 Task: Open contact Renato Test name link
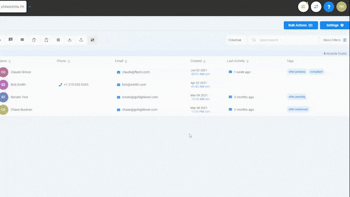point(19,97)
